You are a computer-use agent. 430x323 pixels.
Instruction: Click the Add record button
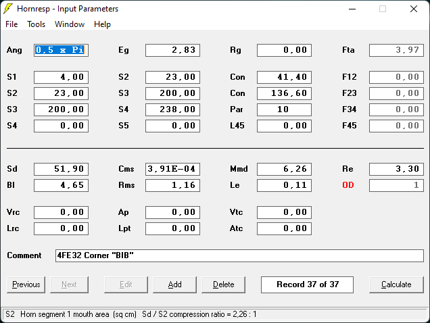click(174, 284)
